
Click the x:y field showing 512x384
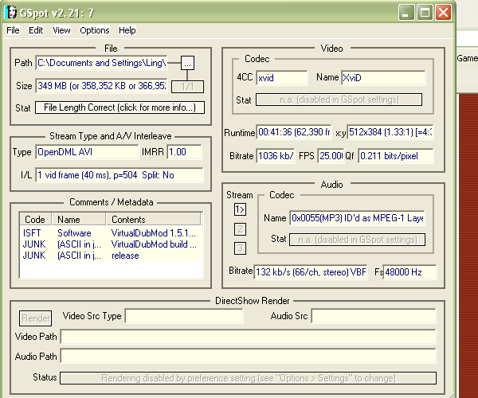tap(390, 132)
